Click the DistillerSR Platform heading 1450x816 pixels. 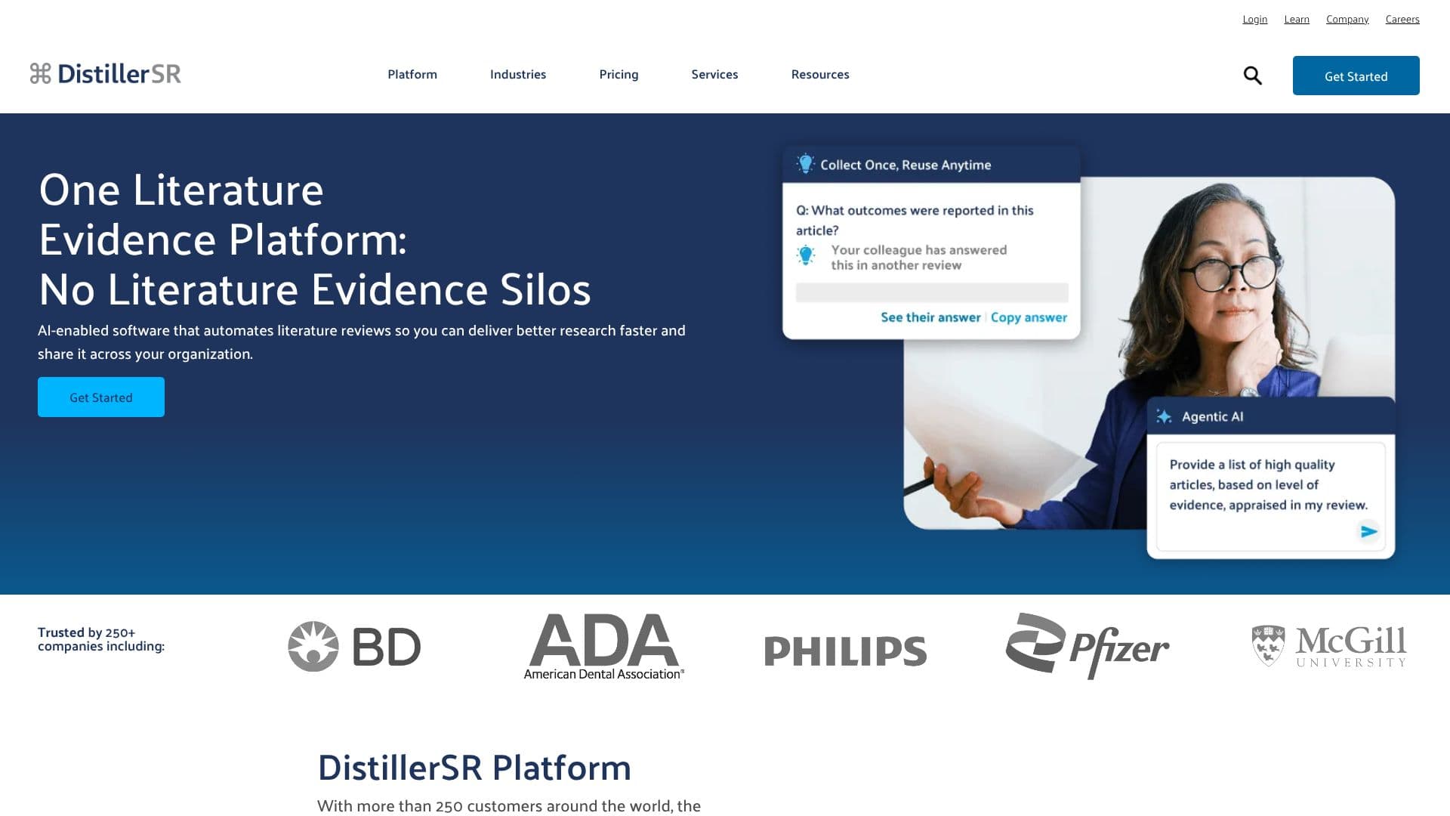[x=474, y=768]
